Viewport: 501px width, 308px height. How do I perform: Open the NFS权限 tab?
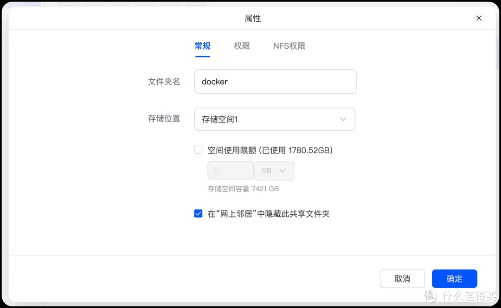[x=289, y=46]
